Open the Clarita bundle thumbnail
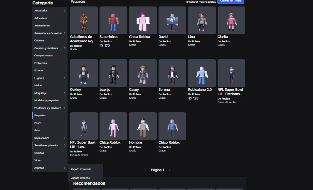 (x=231, y=21)
